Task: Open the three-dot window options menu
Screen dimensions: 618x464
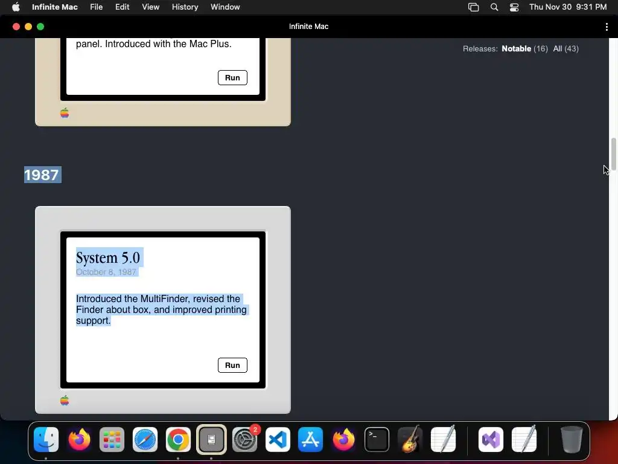Action: [x=606, y=27]
